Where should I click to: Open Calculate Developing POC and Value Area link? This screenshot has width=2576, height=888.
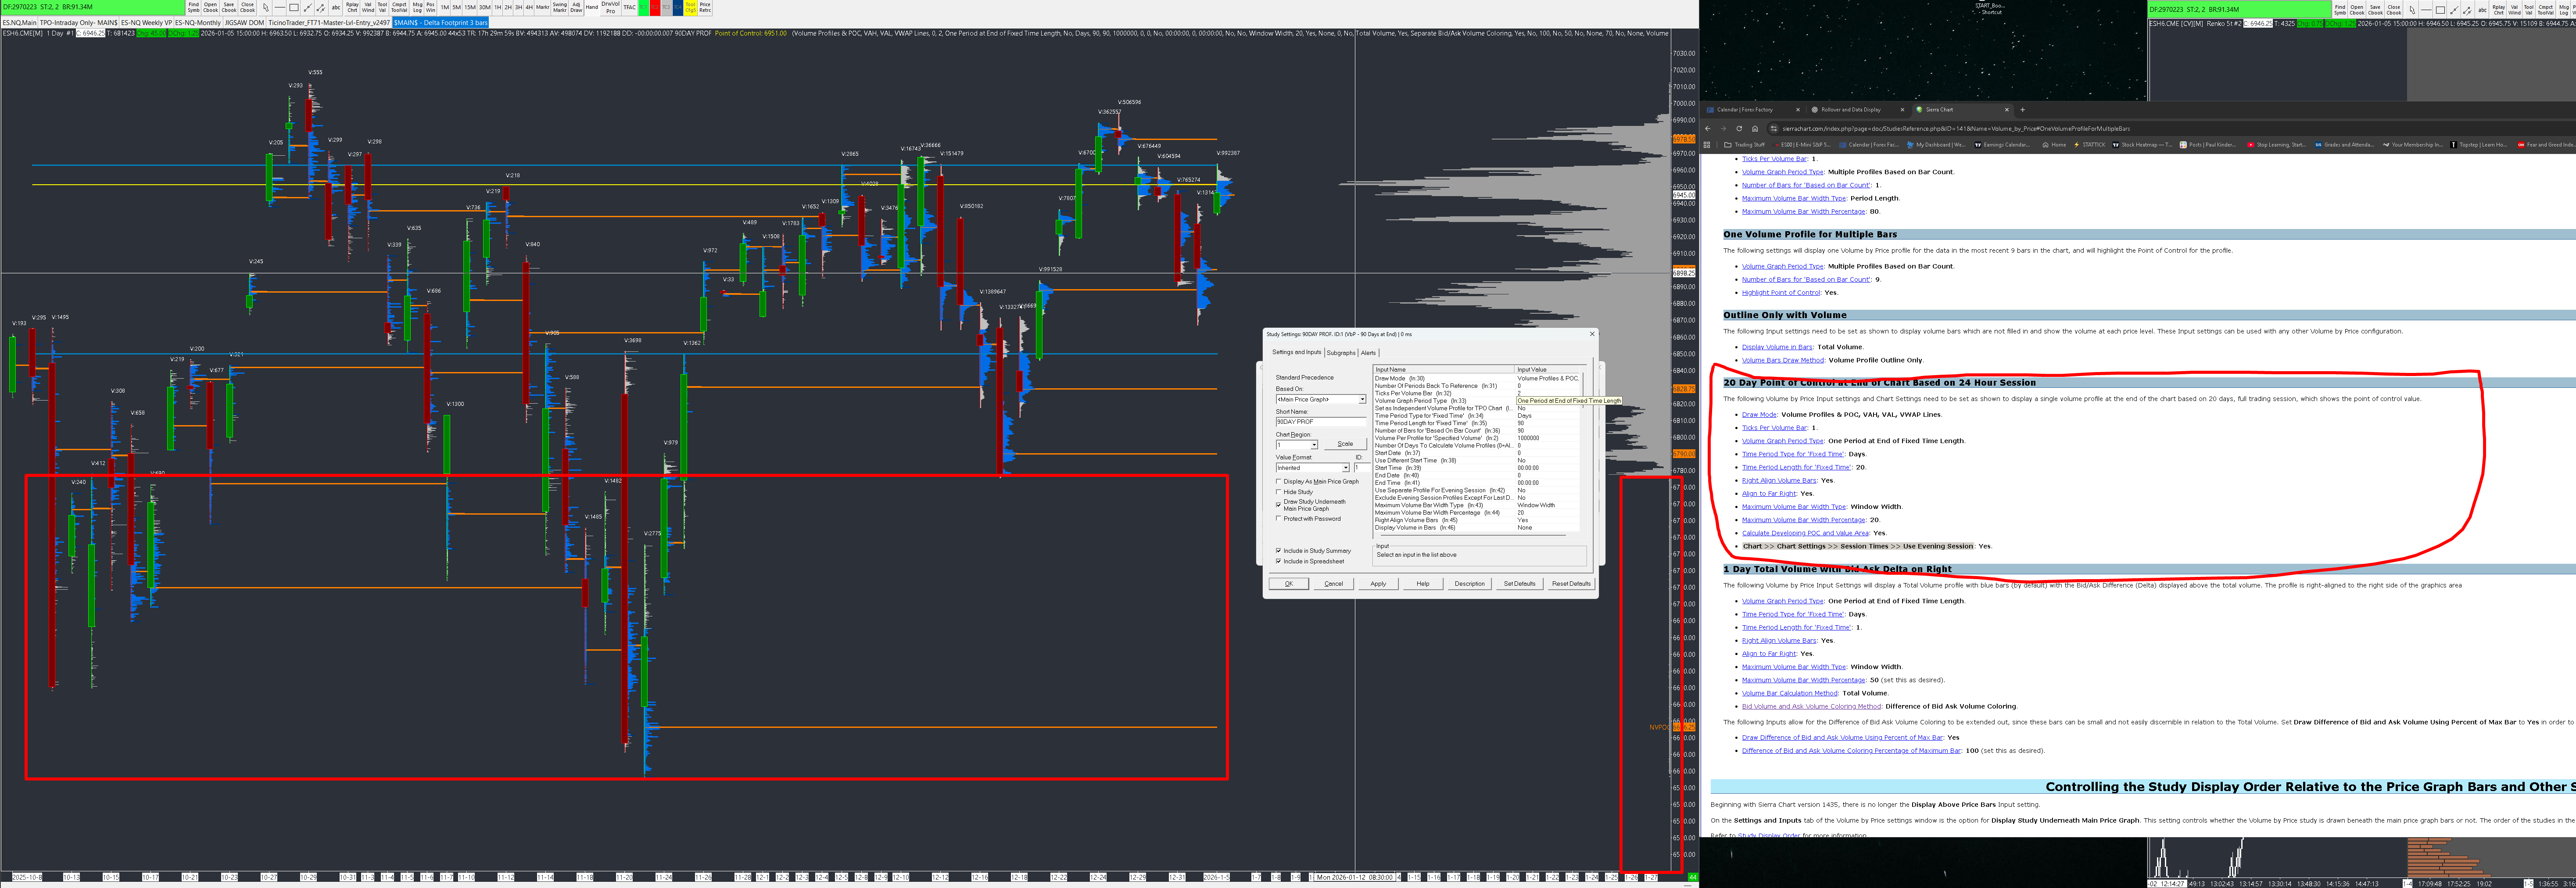(x=1805, y=533)
